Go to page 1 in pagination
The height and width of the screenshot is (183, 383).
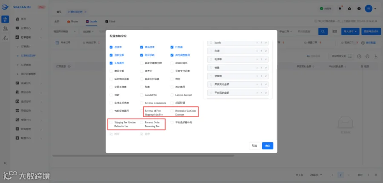pos(340,175)
